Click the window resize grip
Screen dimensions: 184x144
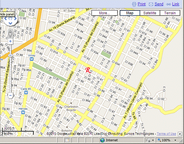181,141
